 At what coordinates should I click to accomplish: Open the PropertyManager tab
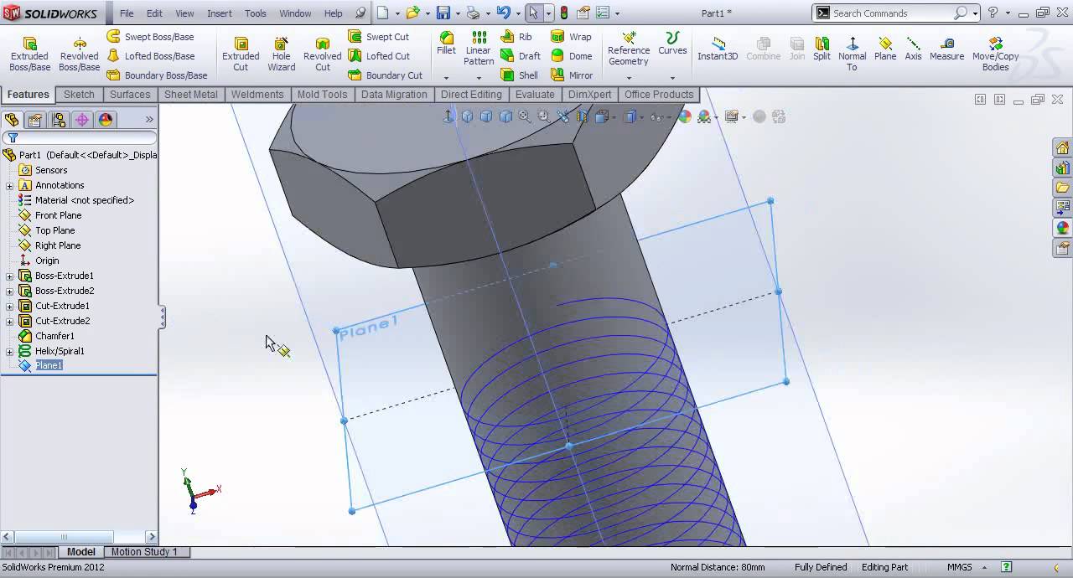point(35,120)
